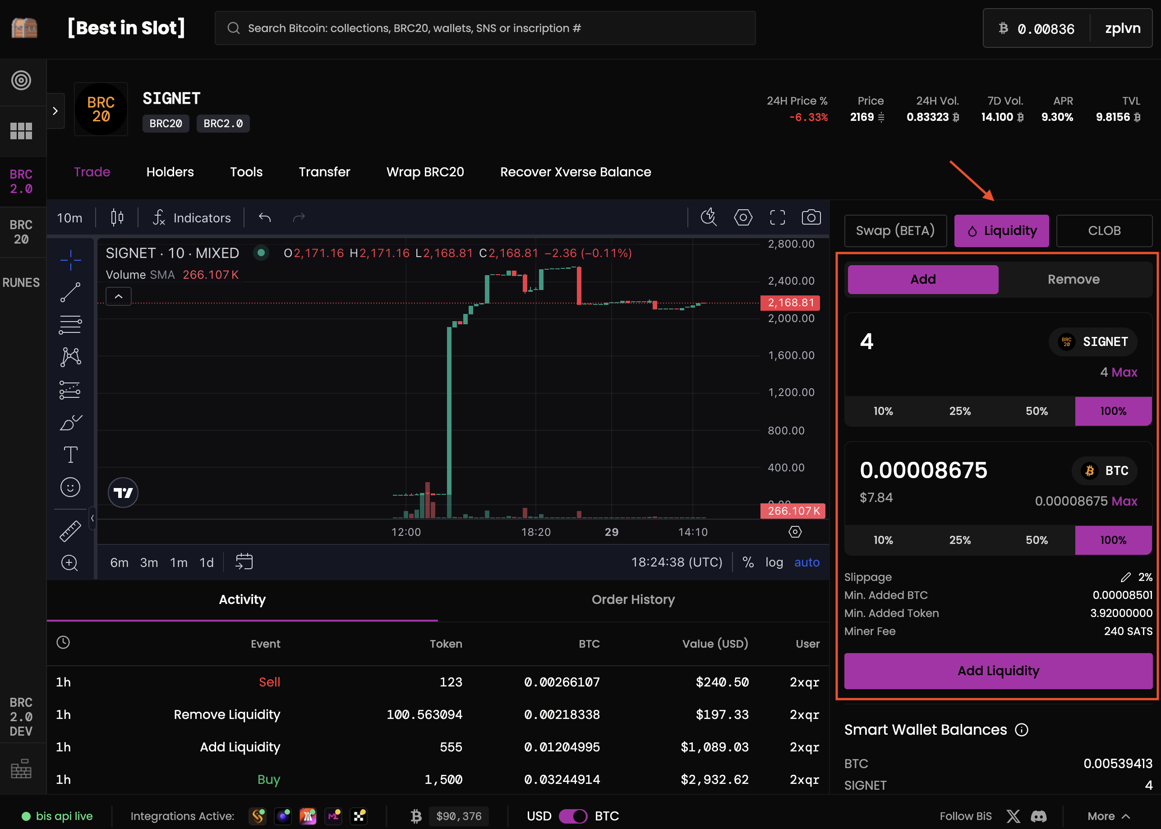Select the ruler measure tool
The width and height of the screenshot is (1161, 829).
click(70, 531)
